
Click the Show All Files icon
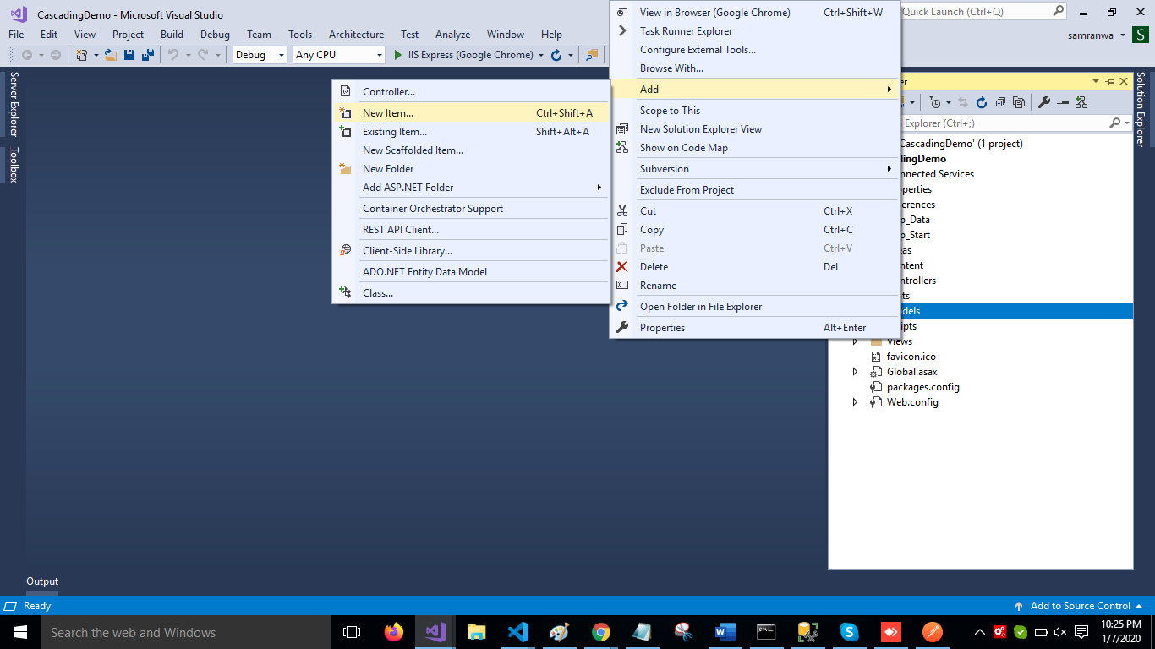pos(1019,102)
